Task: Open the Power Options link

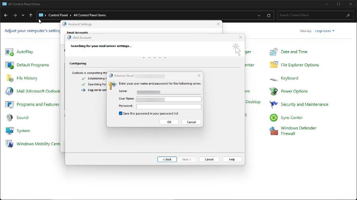Action: click(294, 91)
